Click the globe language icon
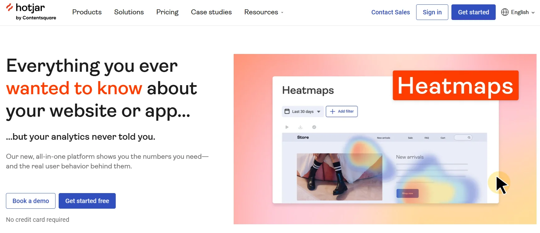The image size is (540, 233). click(505, 12)
